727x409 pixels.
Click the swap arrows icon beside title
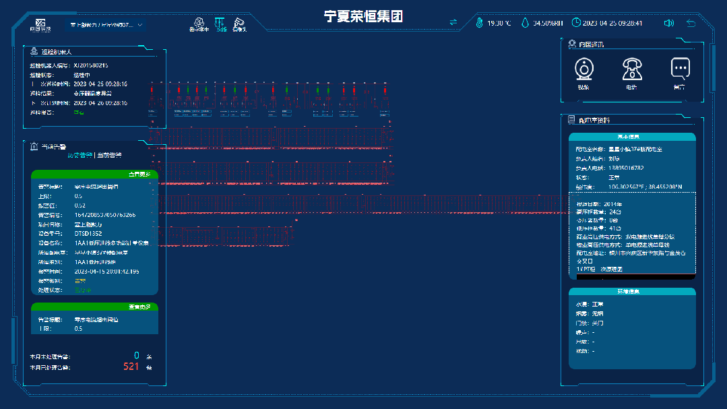pyautogui.click(x=453, y=22)
